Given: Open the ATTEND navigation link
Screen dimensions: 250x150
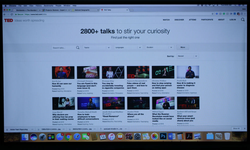Looking at the screenshot, I should click(192, 20).
